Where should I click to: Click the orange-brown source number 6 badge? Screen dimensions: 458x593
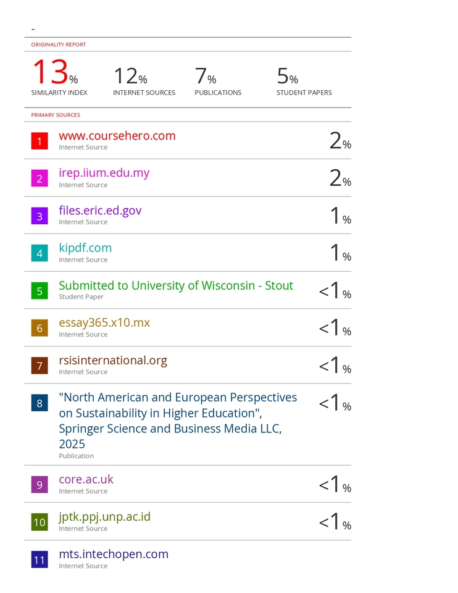[x=40, y=328]
